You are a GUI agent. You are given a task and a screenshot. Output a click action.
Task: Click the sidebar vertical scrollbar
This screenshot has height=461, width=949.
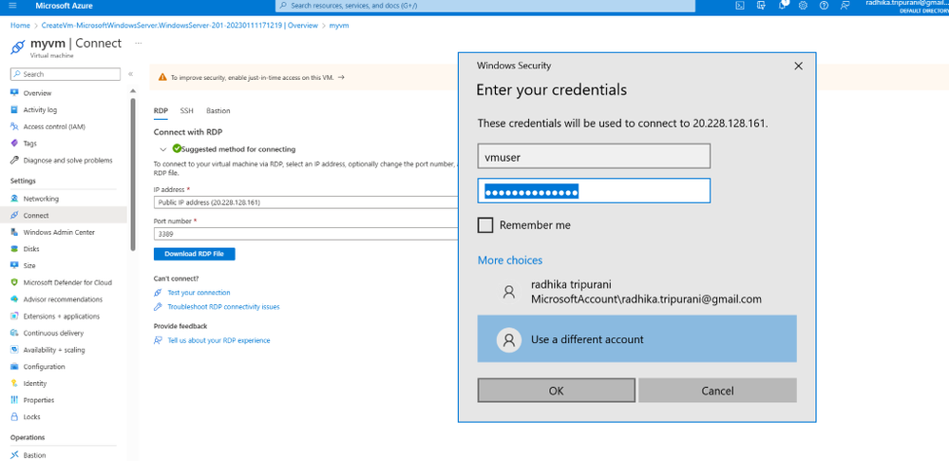(133, 175)
